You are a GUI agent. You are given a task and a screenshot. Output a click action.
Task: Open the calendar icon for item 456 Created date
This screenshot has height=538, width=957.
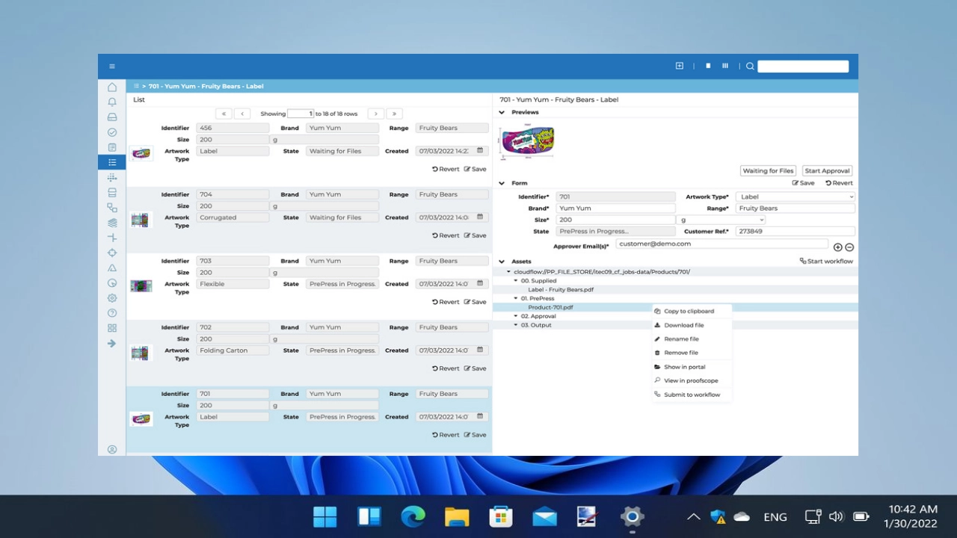point(481,151)
